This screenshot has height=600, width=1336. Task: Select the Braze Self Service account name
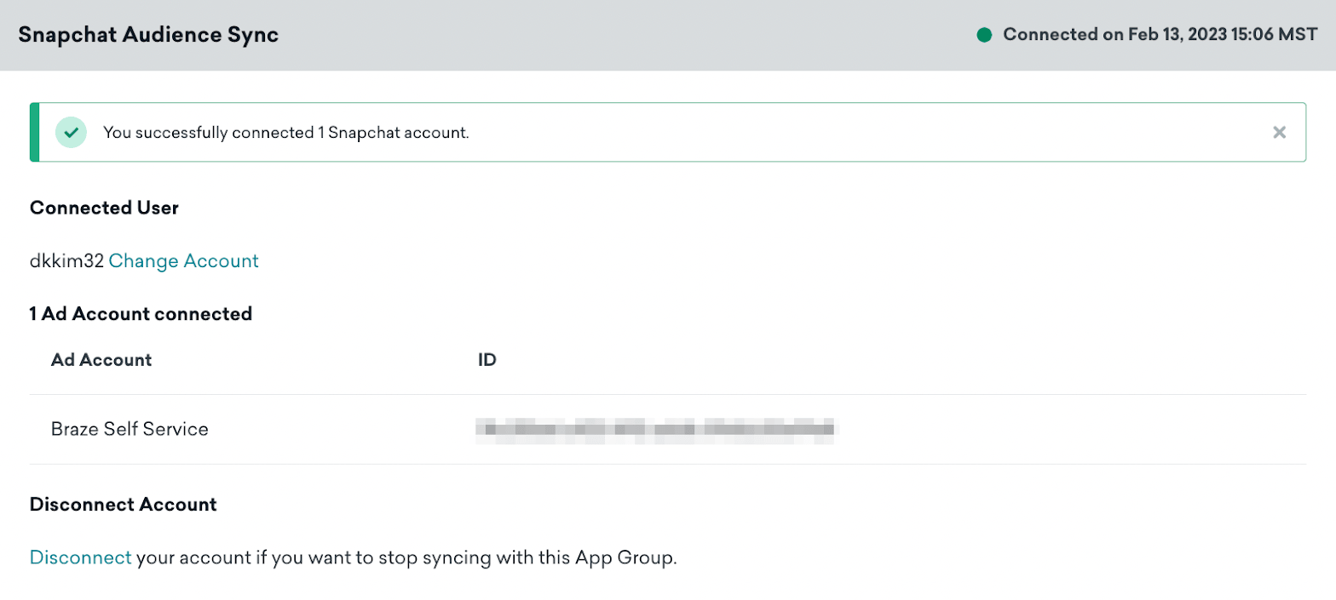click(x=130, y=429)
